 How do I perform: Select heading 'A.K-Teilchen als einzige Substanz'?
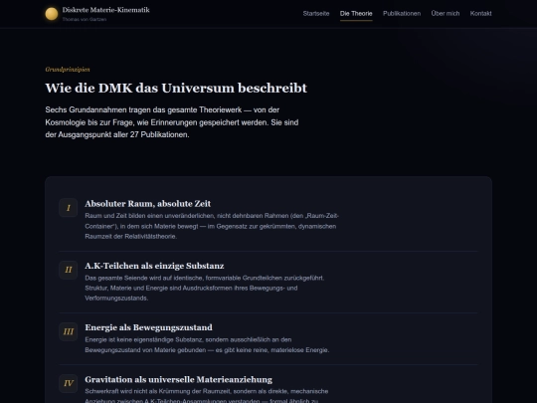point(154,266)
